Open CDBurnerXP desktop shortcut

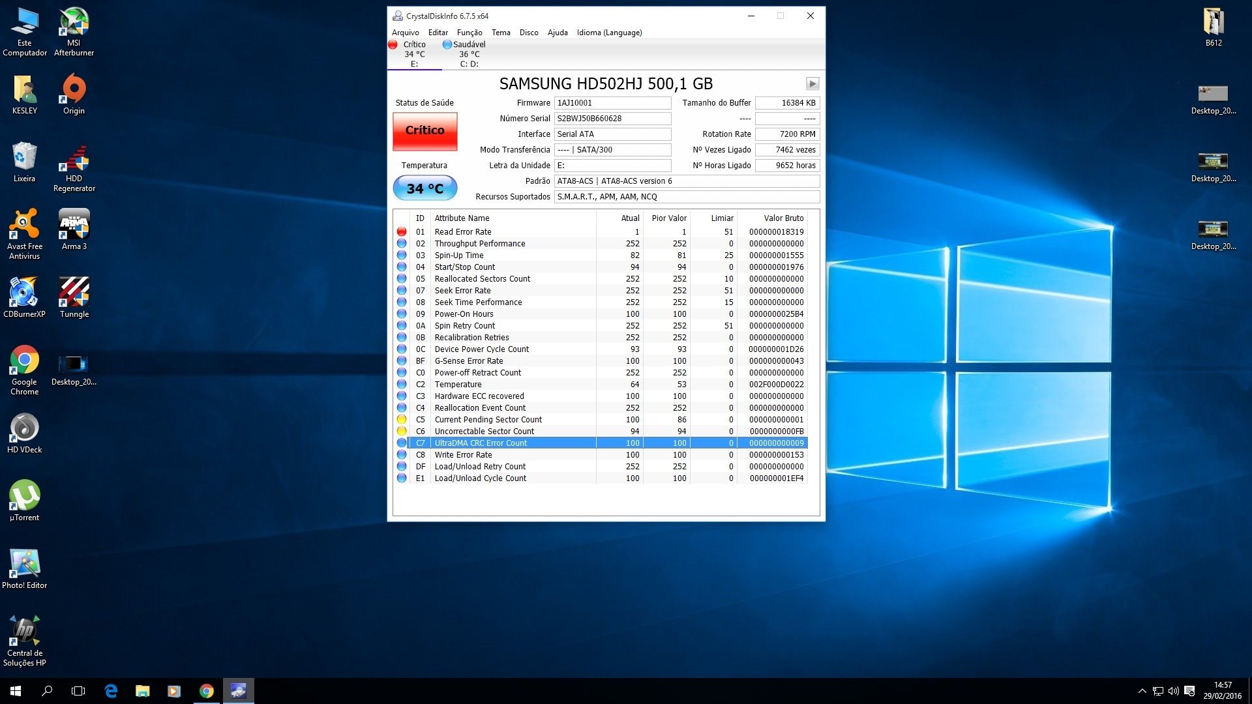point(25,297)
